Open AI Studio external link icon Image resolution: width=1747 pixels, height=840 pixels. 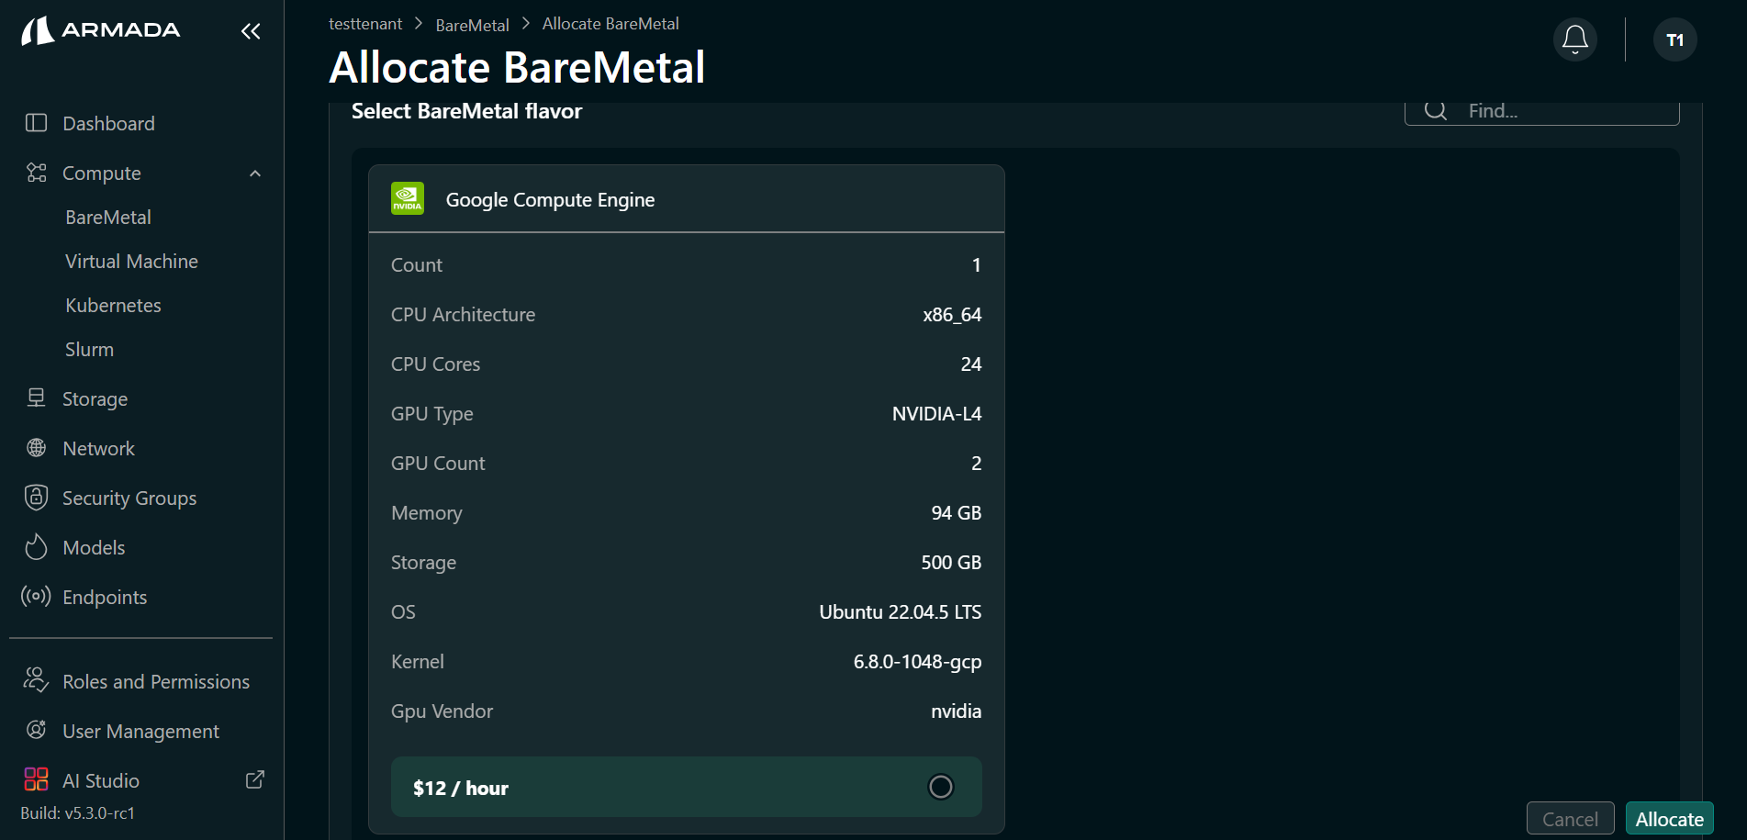coord(255,779)
